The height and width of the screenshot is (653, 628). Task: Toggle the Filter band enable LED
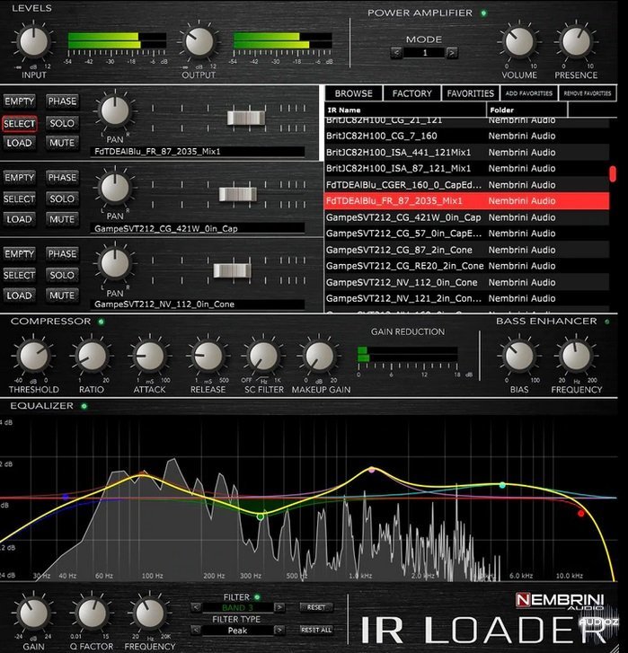click(257, 597)
